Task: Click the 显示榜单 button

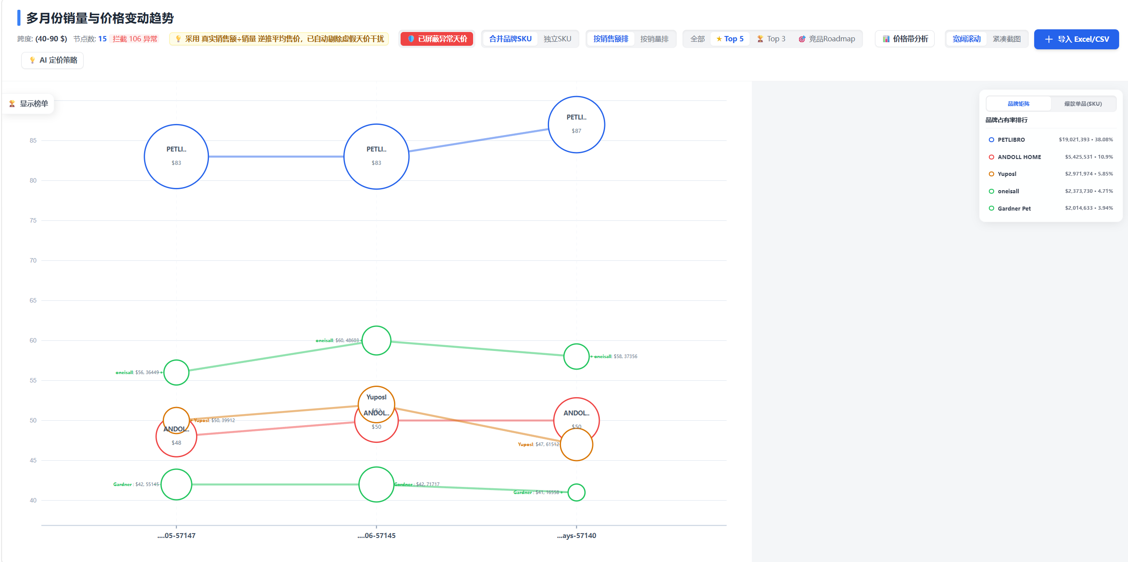Action: (28, 104)
